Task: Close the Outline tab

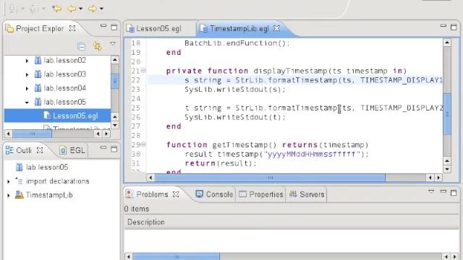Action: [x=40, y=150]
